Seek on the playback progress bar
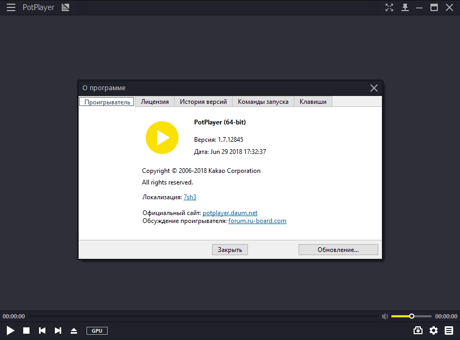Viewport: 460px width, 340px height. click(x=203, y=316)
